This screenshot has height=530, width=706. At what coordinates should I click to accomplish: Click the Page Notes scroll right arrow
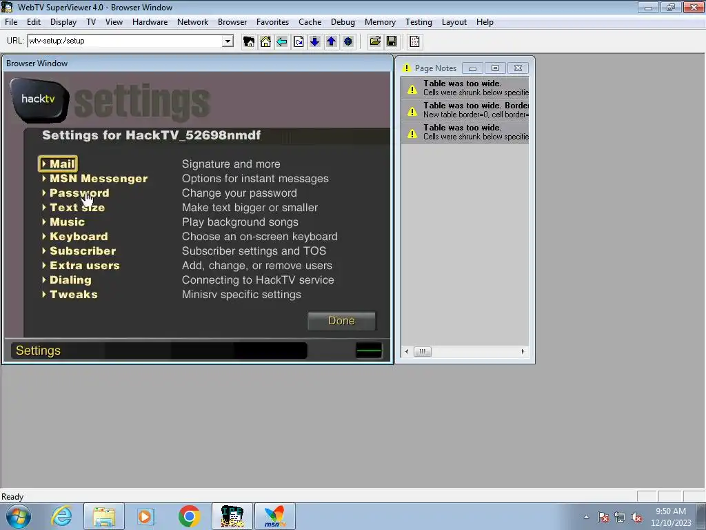523,351
